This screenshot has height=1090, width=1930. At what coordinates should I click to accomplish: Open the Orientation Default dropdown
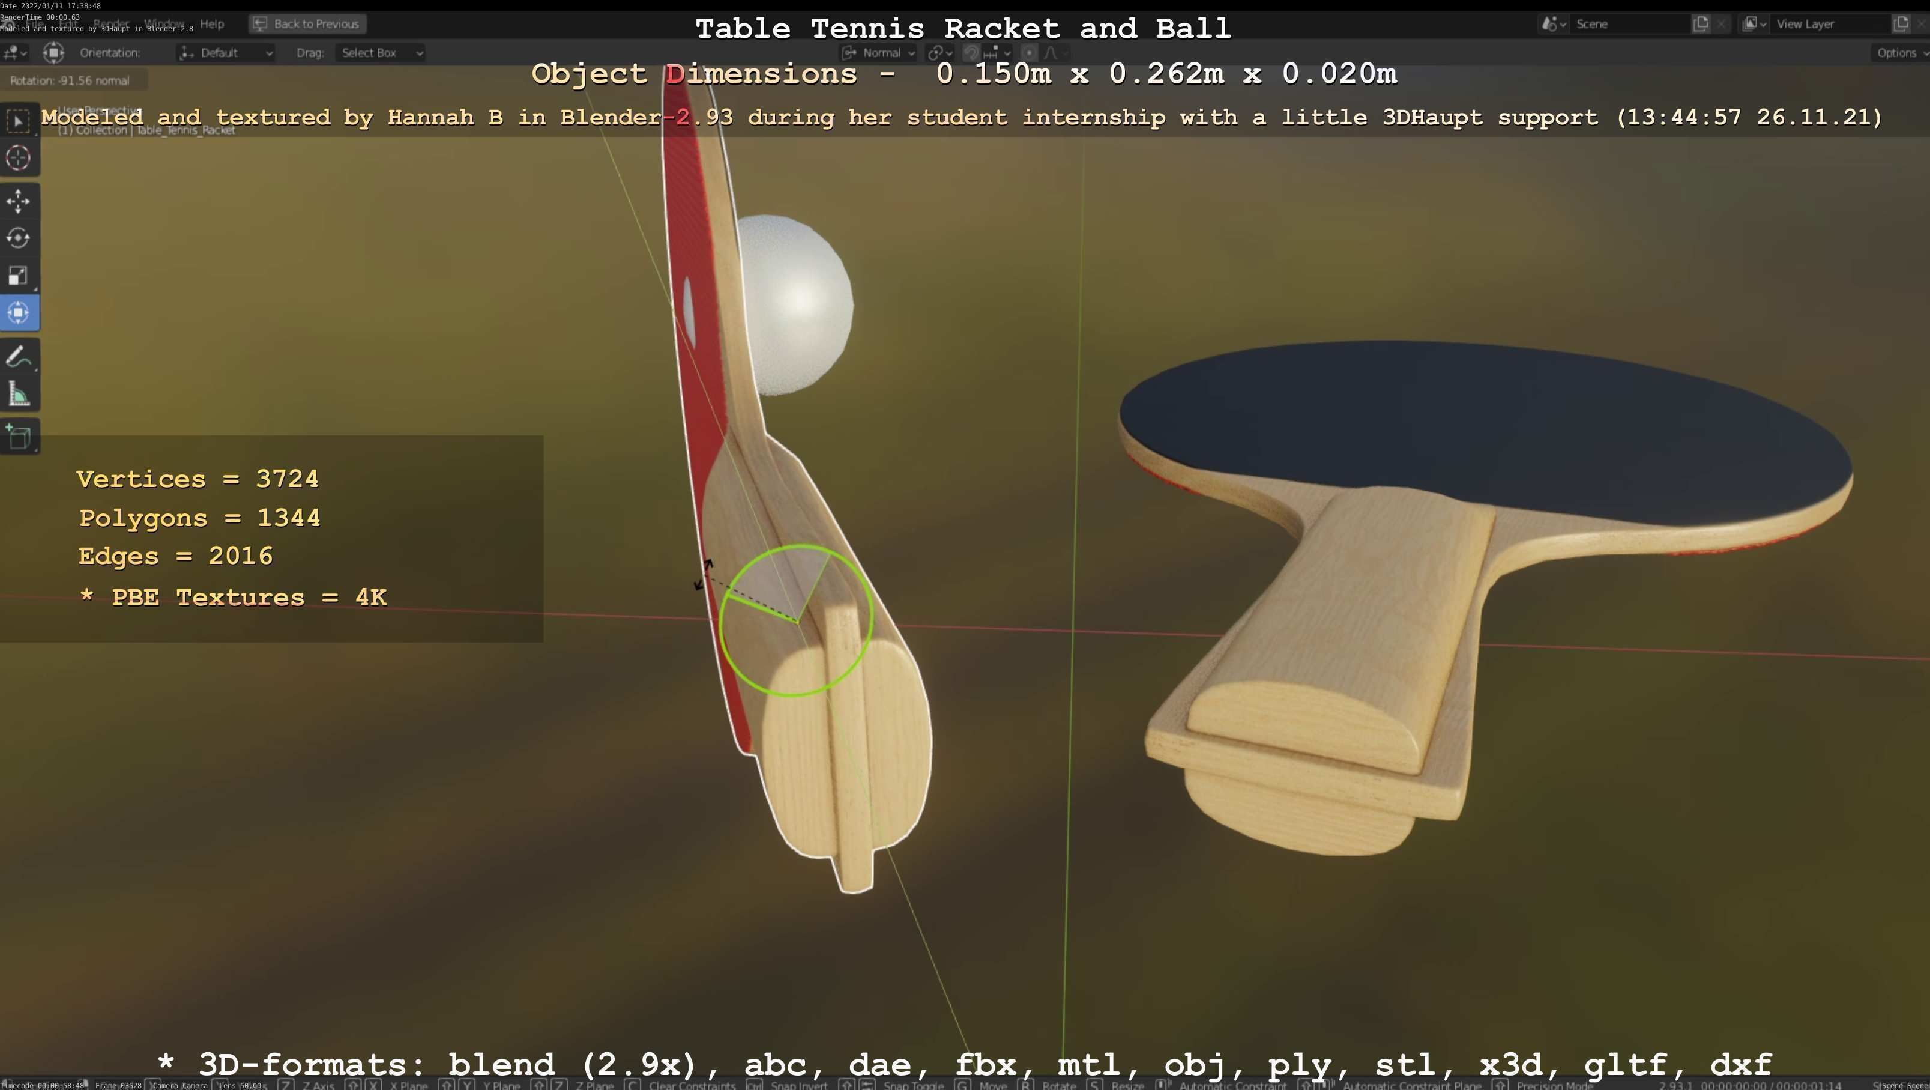tap(226, 52)
